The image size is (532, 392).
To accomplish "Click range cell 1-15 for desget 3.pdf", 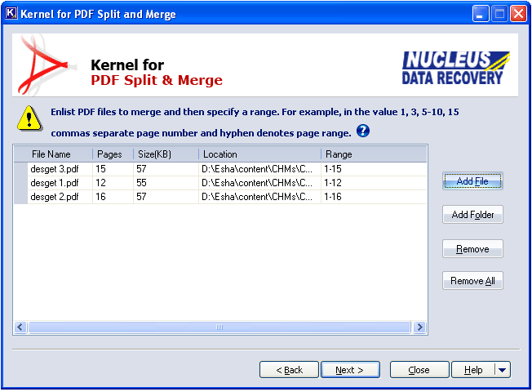I will pos(374,169).
